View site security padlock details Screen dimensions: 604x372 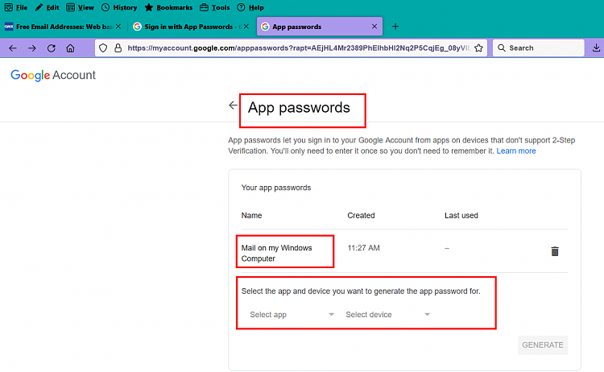coord(118,48)
